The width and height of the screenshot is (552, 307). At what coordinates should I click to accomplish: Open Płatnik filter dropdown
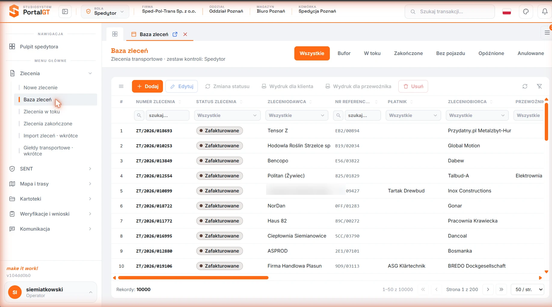(x=413, y=115)
